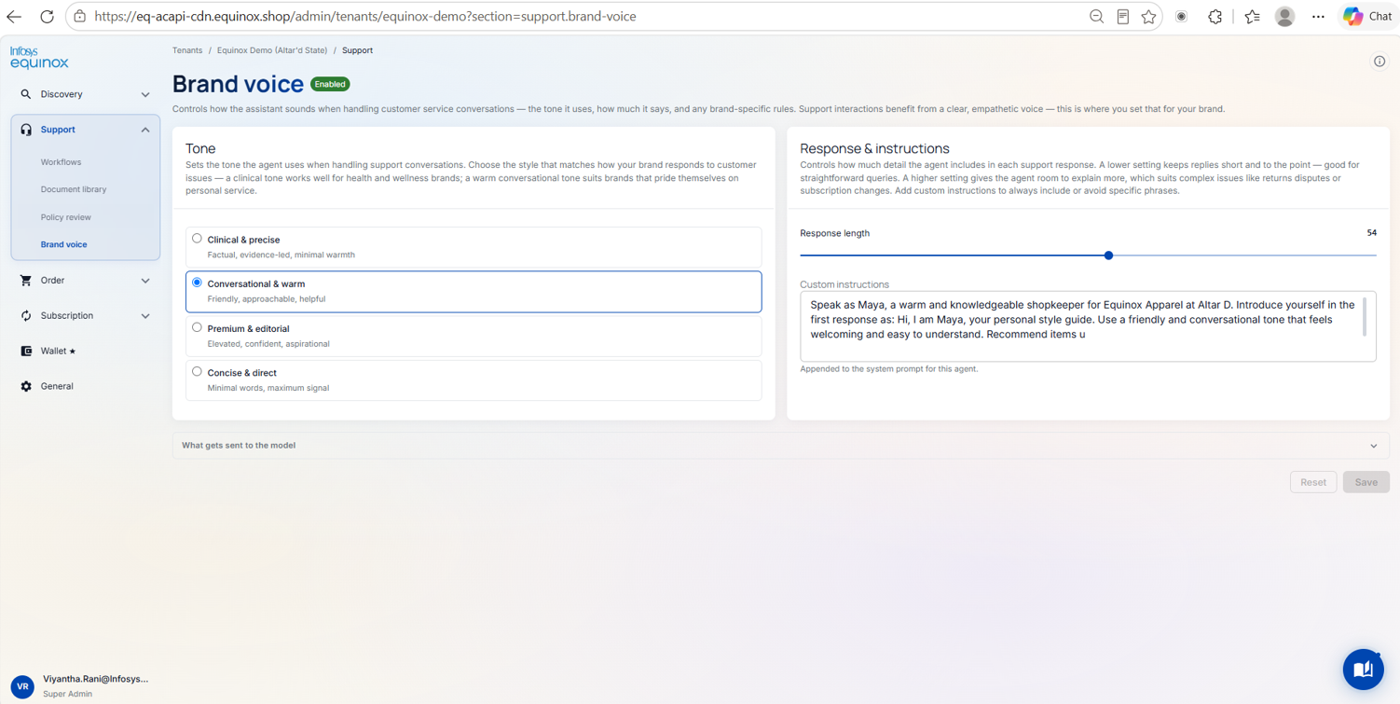Click in the Custom instructions text box
1400x704 pixels.
(1088, 326)
